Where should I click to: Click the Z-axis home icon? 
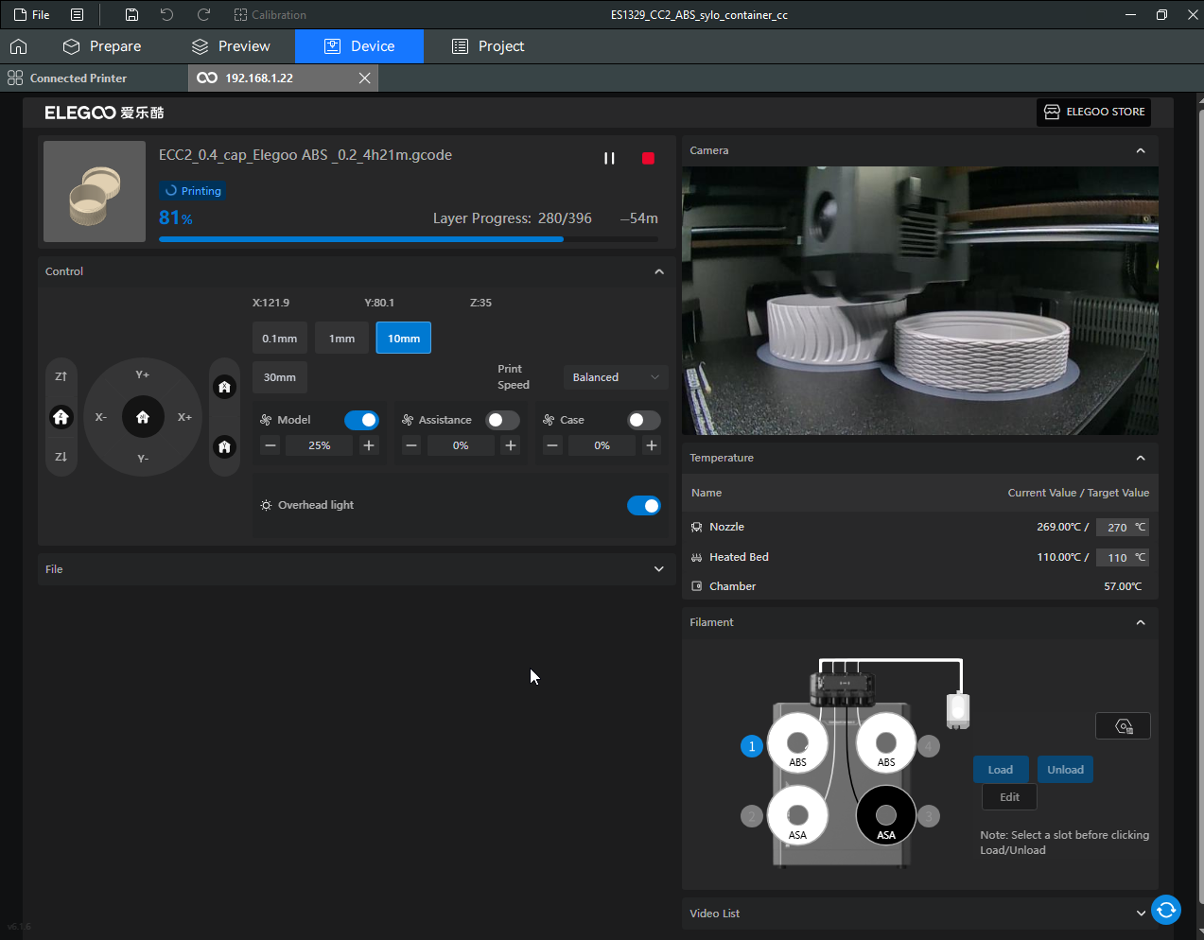pos(61,417)
